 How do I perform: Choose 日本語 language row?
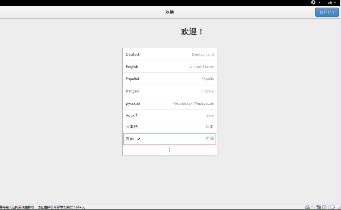[170, 126]
